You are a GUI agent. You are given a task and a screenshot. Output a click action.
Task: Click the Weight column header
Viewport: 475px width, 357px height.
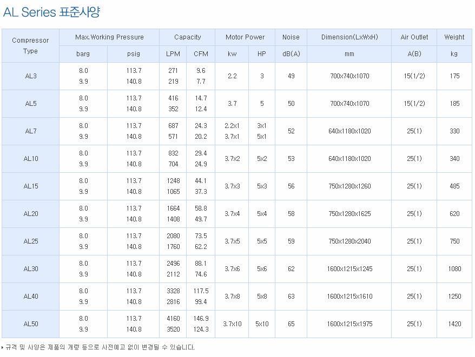click(x=454, y=37)
